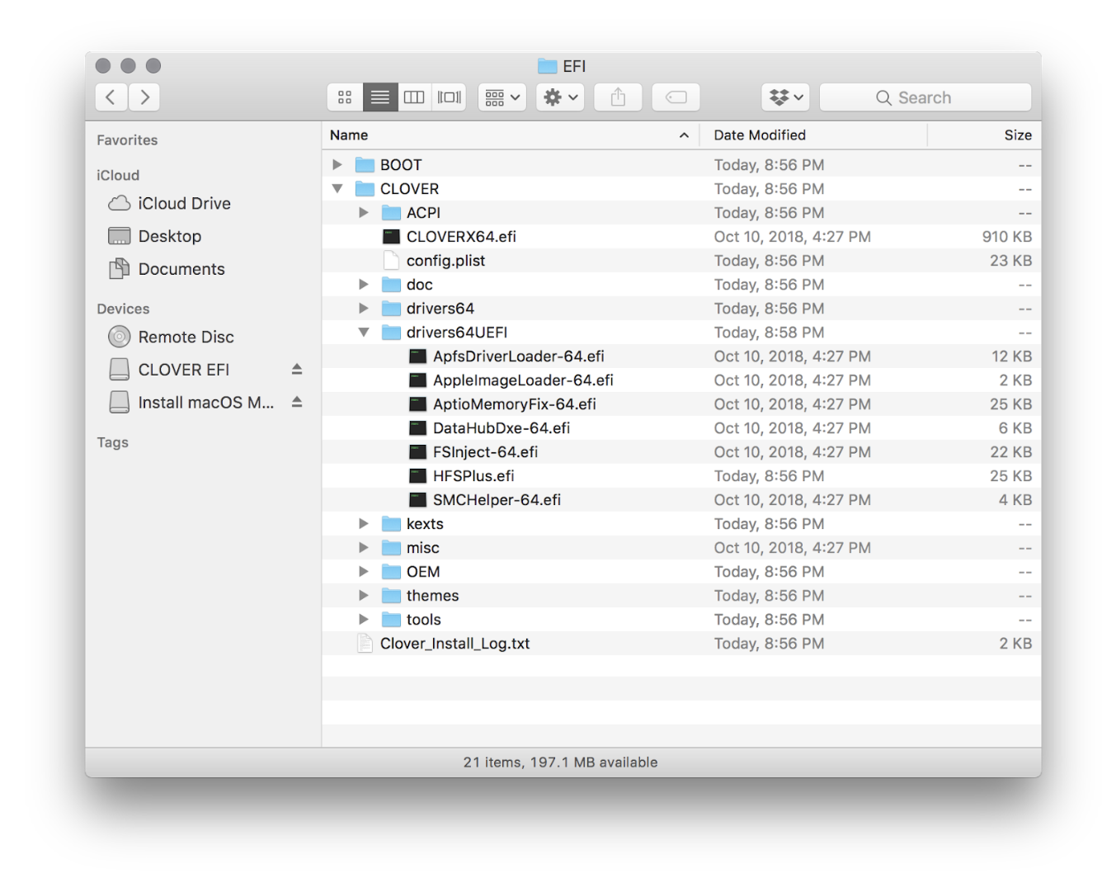Open Desktop in the sidebar
Image resolution: width=1102 pixels, height=878 pixels.
(155, 236)
